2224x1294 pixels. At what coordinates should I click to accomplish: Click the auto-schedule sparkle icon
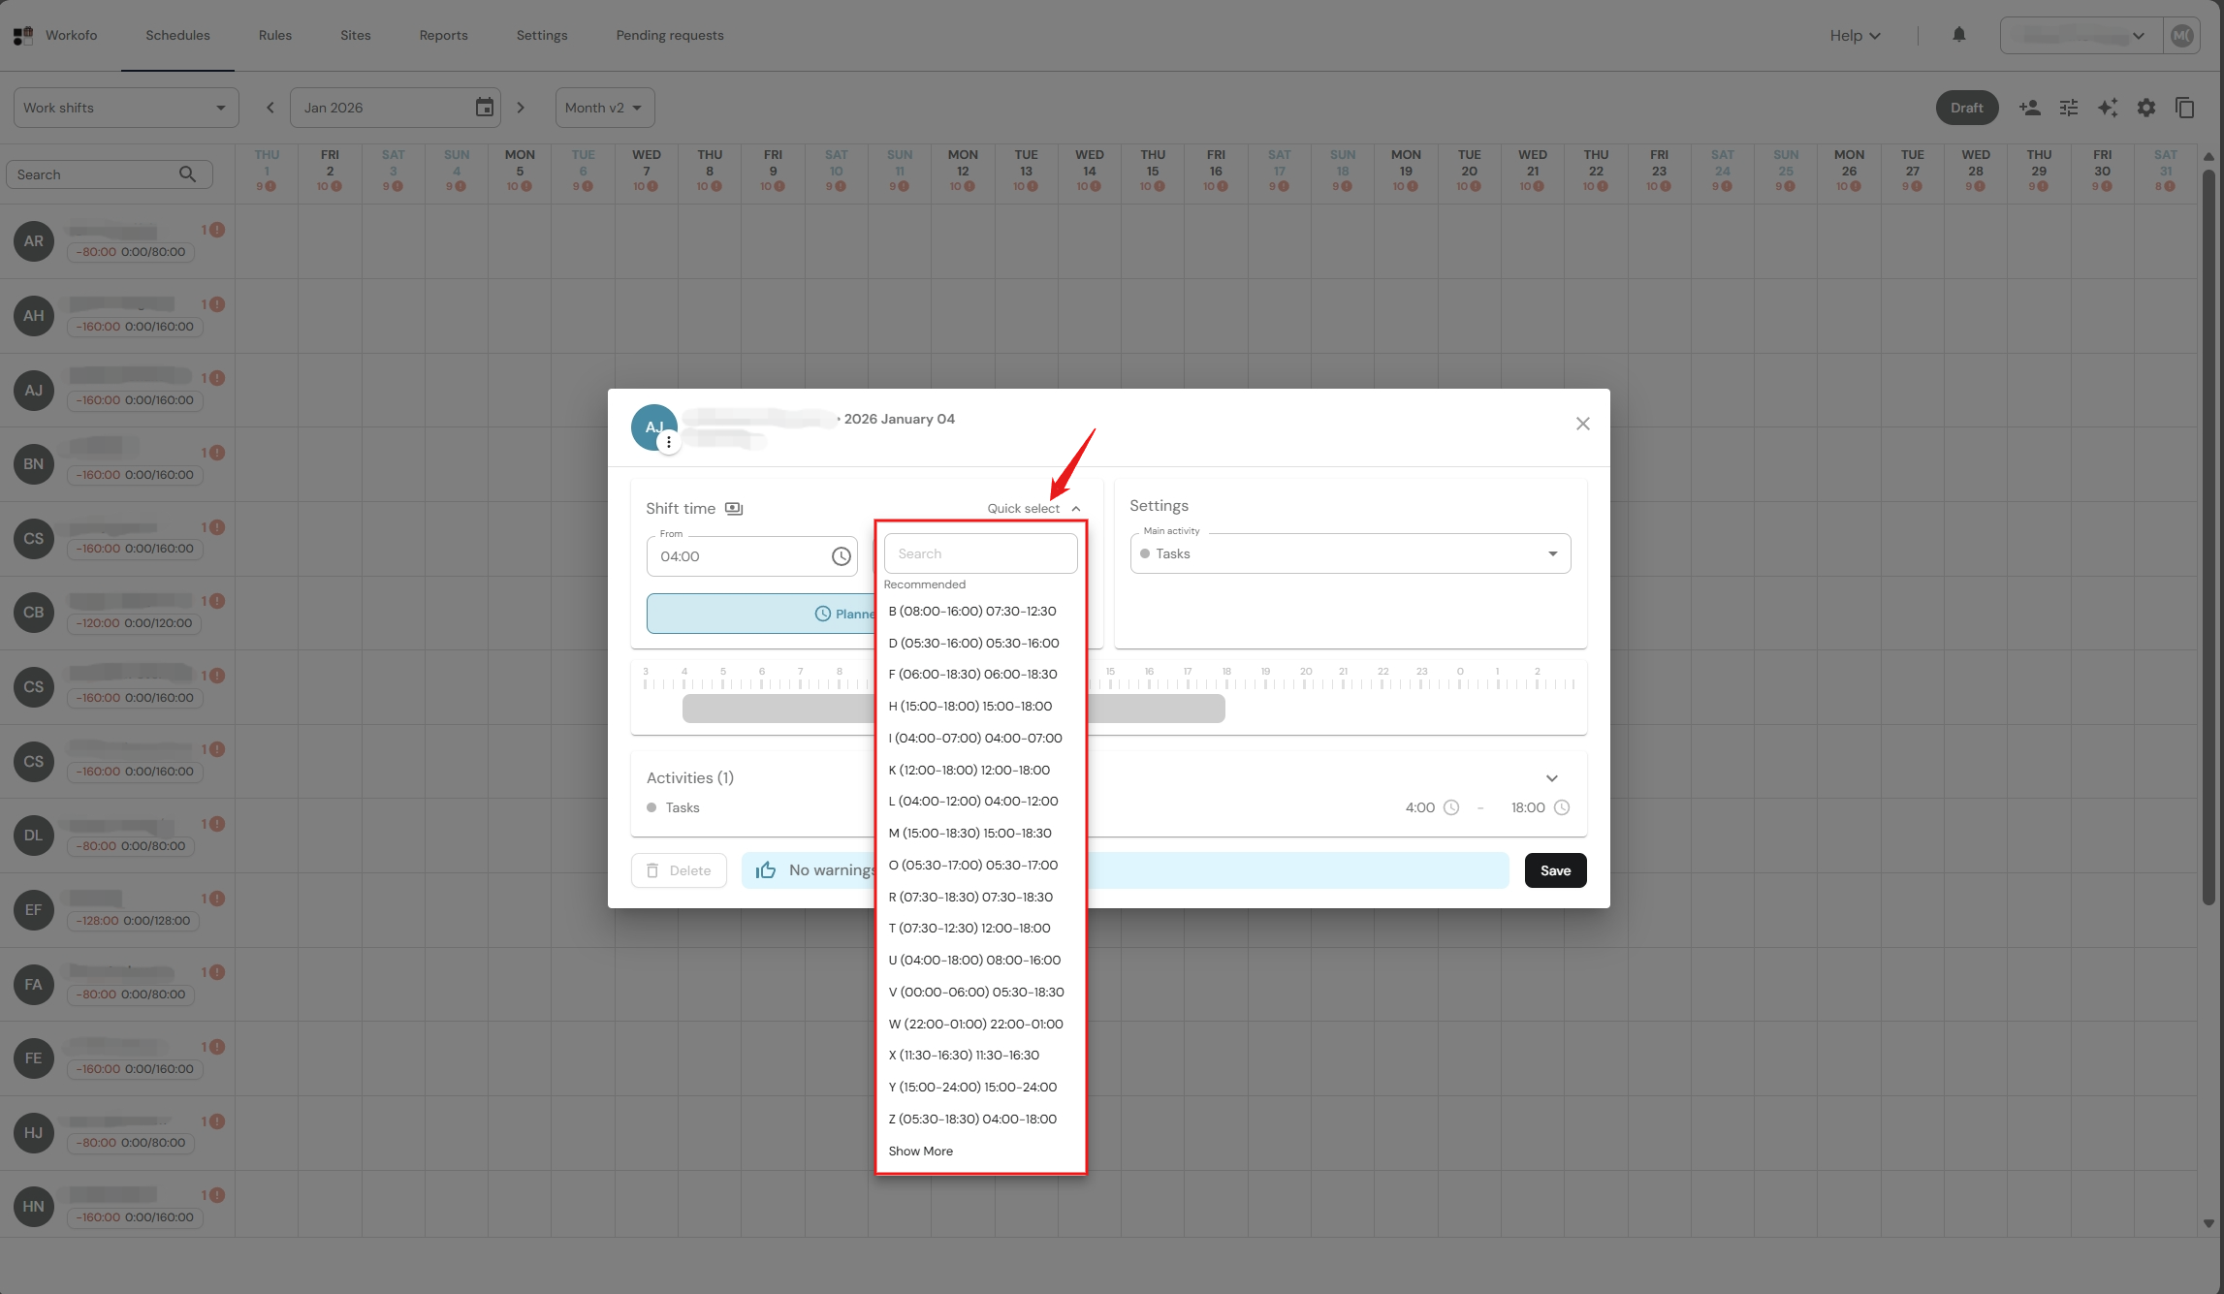click(x=2107, y=108)
